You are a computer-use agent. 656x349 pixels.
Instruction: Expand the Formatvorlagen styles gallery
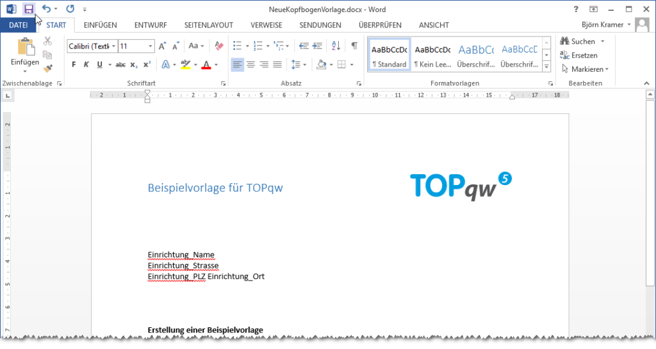coord(546,66)
